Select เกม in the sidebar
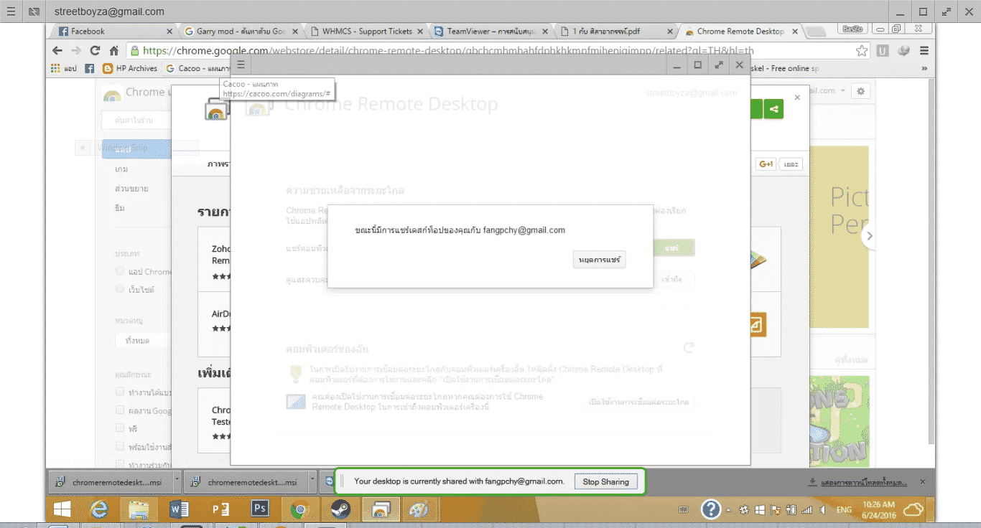This screenshot has width=981, height=528. (121, 169)
